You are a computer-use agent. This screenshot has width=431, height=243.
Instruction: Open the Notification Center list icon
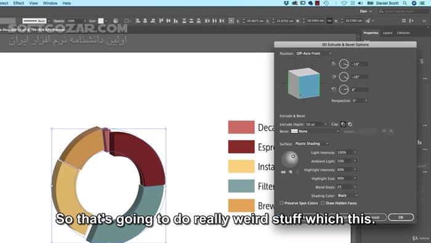[422, 3]
